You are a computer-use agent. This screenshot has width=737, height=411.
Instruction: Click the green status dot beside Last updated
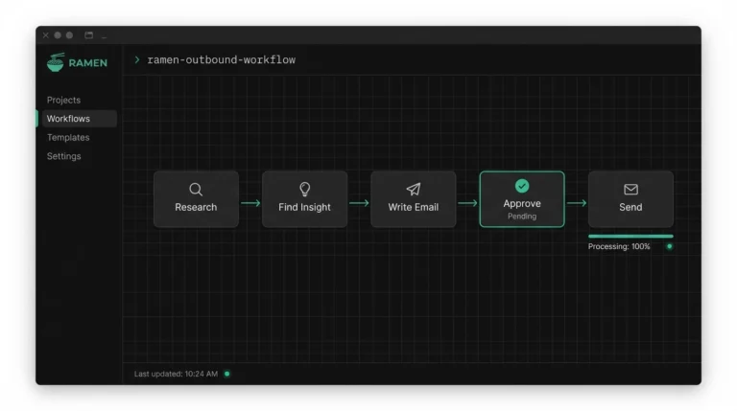[x=226, y=374]
